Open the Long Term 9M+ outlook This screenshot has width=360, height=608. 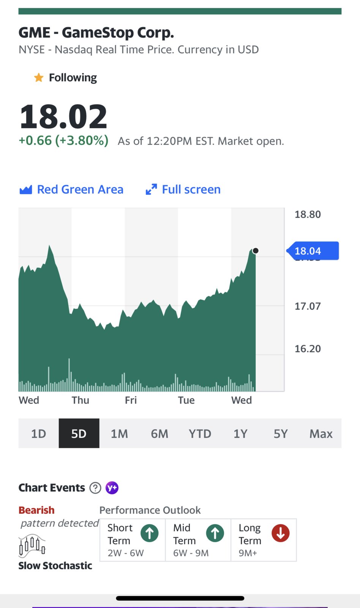(x=264, y=540)
